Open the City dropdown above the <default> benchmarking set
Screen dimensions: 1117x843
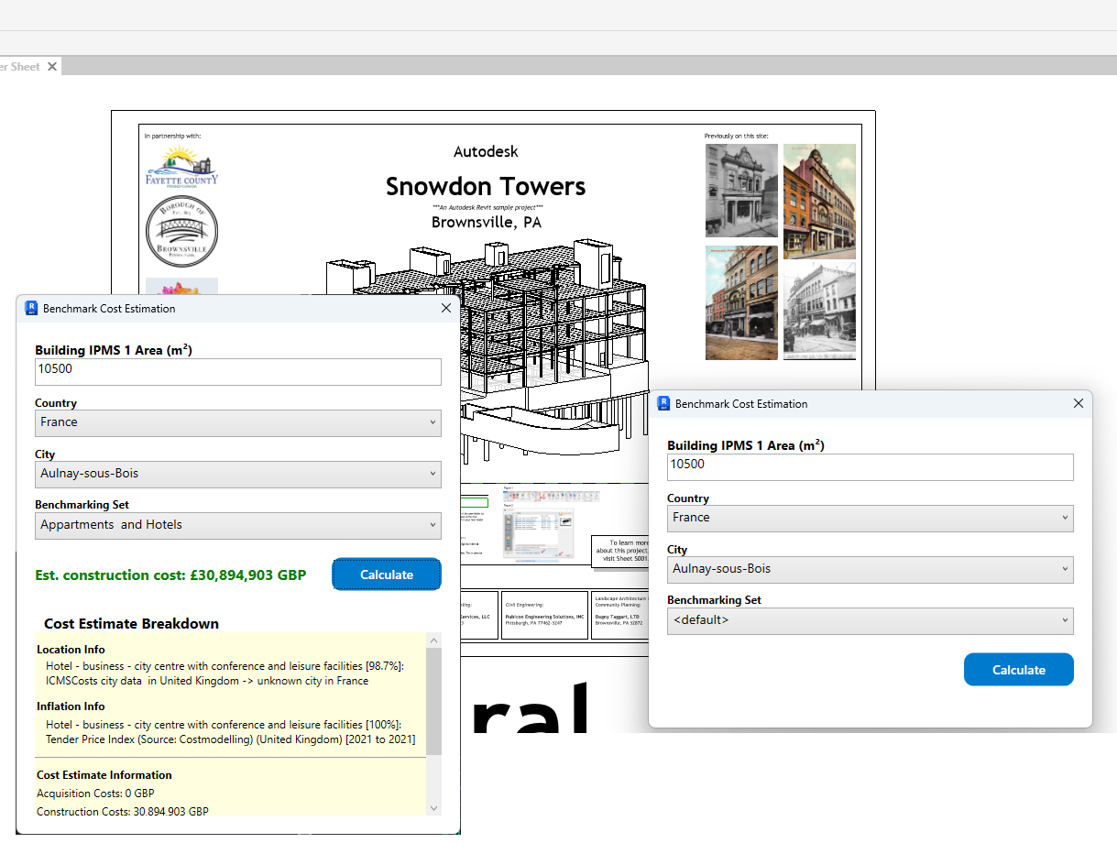click(870, 569)
